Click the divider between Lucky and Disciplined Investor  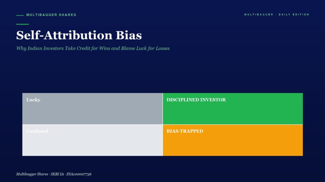coord(163,109)
